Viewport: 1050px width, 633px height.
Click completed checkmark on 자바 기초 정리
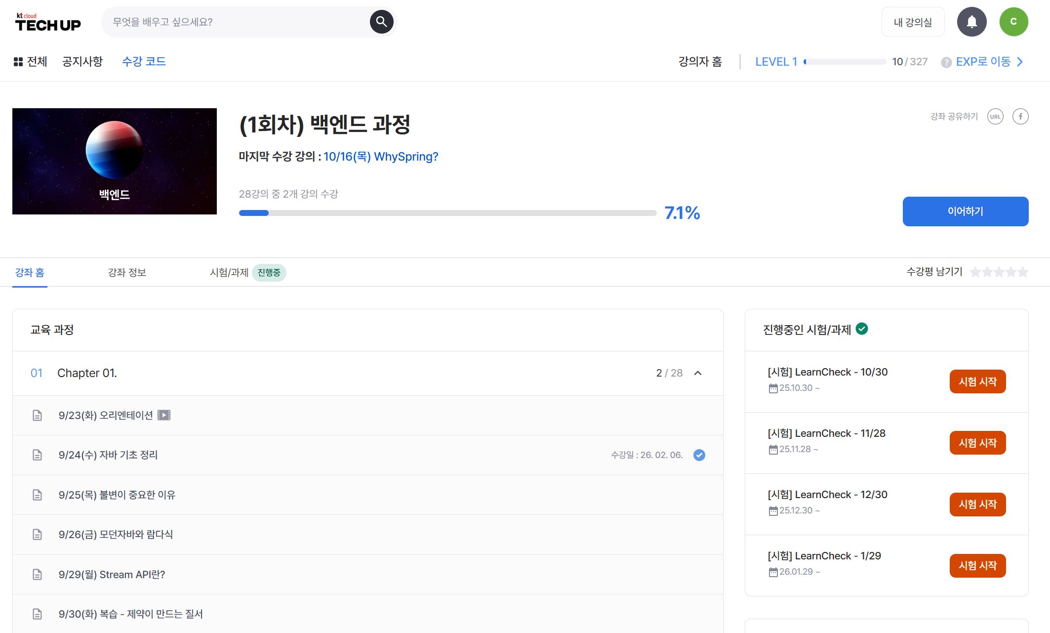(x=699, y=455)
